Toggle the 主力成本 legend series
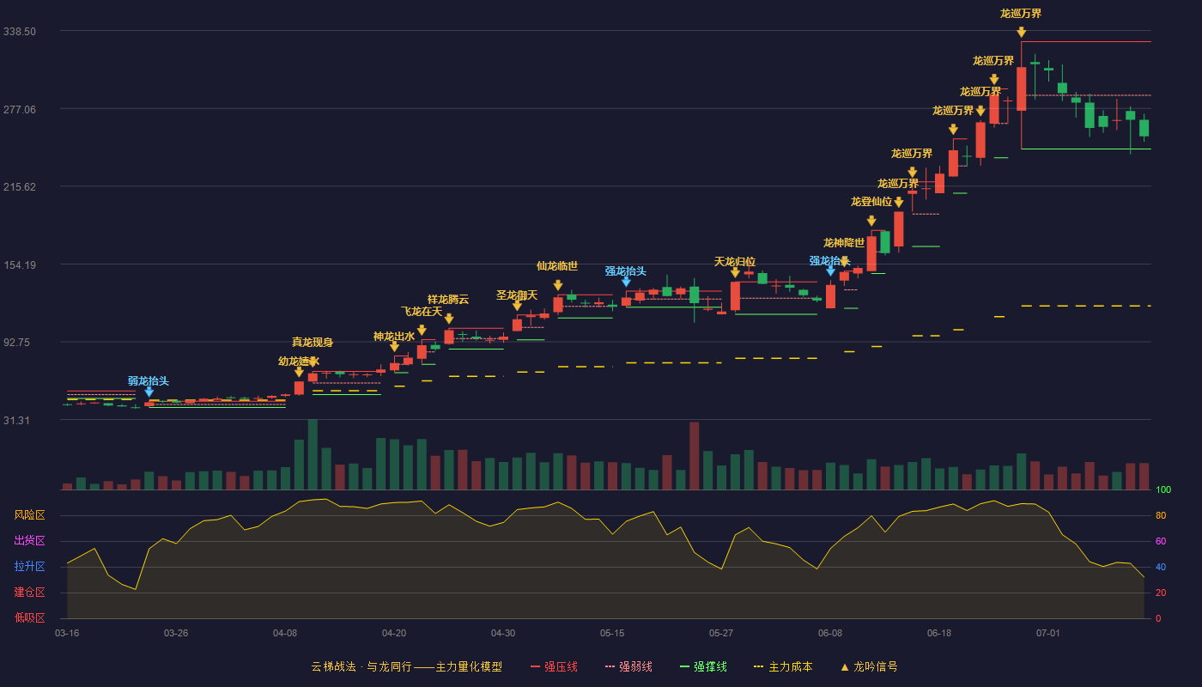Image resolution: width=1202 pixels, height=687 pixels. pyautogui.click(x=783, y=666)
